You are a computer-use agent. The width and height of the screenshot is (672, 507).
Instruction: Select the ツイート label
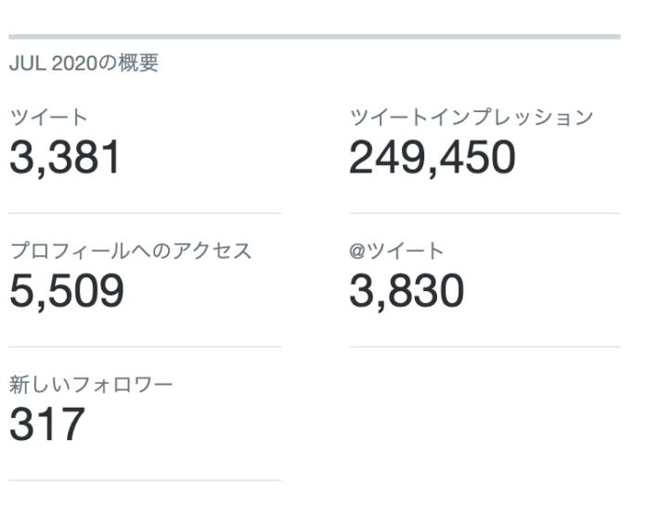[x=49, y=117]
